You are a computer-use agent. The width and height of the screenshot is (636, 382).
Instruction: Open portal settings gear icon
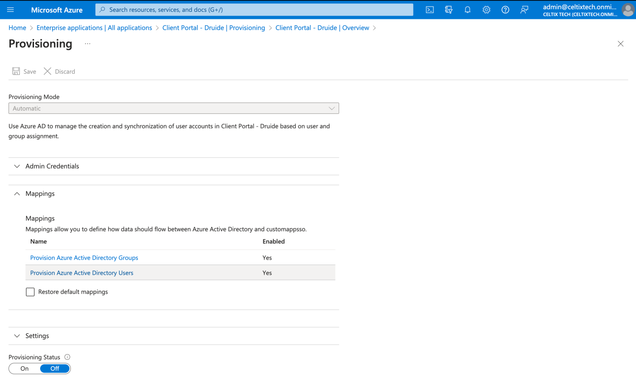486,9
